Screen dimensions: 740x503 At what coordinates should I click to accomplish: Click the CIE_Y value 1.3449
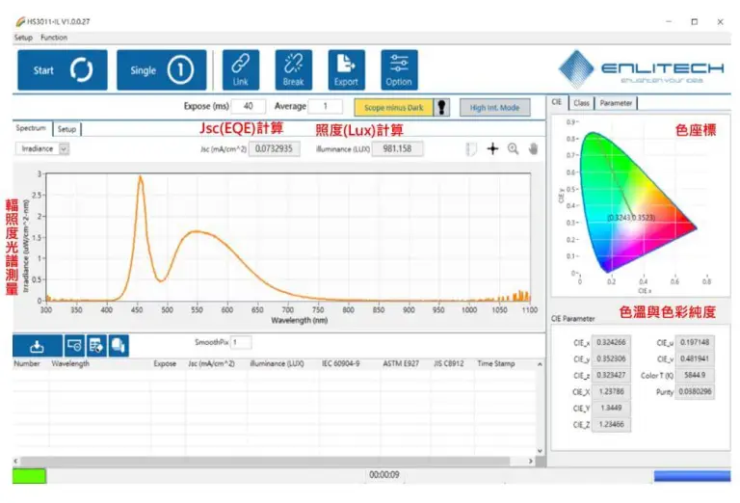point(611,409)
